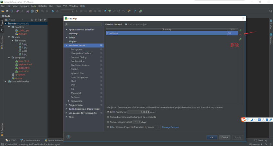273x146 pixels.
Task: Expand the Editor settings section
Action: click(66, 37)
